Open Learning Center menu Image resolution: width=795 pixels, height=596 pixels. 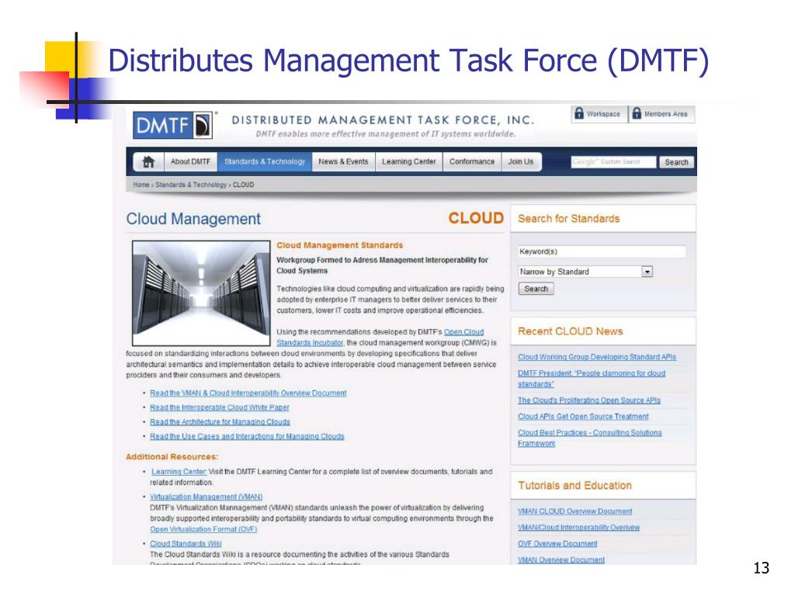pyautogui.click(x=408, y=161)
